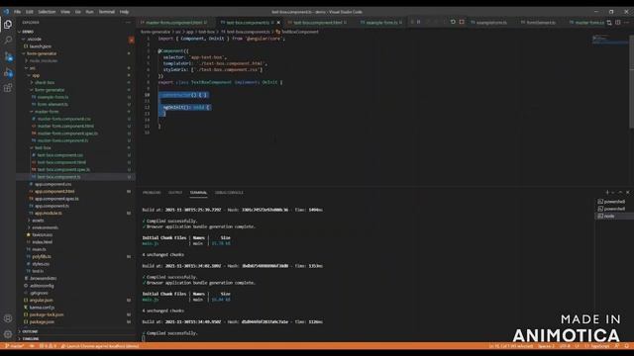Close the terminal panel with X
The height and width of the screenshot is (356, 634).
pyautogui.click(x=627, y=193)
